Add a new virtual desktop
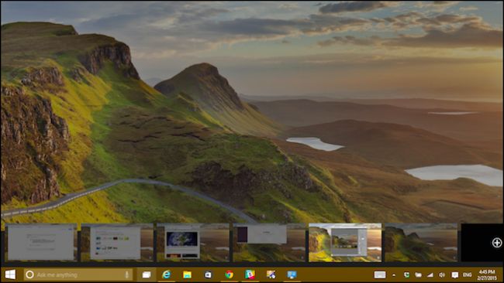 coord(496,243)
